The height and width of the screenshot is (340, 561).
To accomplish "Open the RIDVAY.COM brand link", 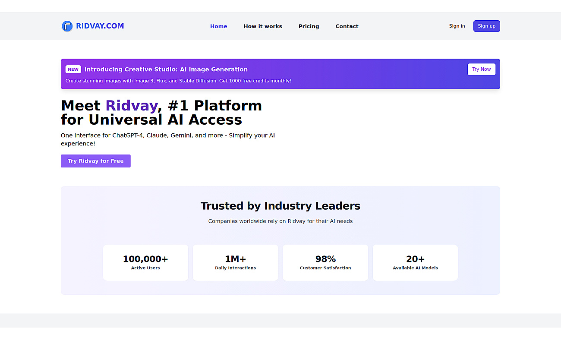I will [100, 26].
